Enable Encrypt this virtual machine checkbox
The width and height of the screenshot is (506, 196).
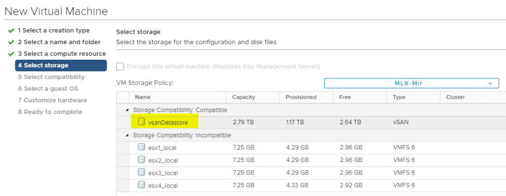point(120,67)
